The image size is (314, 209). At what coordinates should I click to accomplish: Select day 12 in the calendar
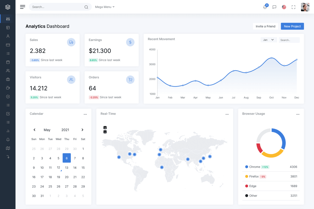[58, 168]
